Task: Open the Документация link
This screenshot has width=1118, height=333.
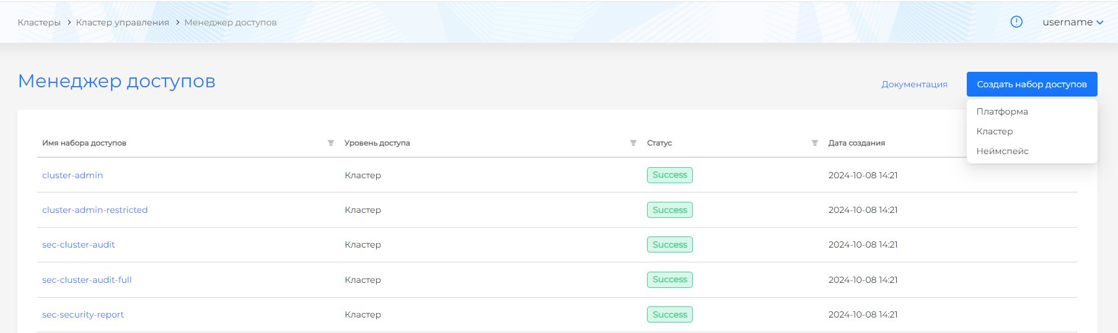Action: point(914,84)
